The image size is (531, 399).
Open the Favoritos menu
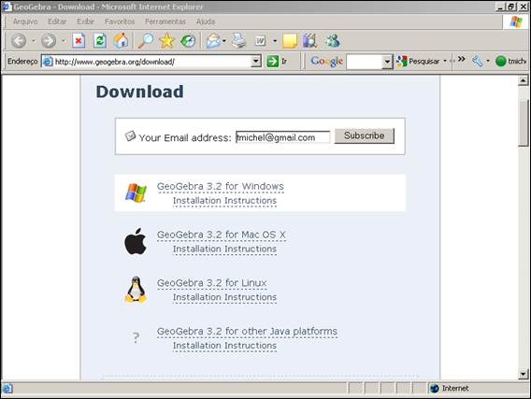(120, 21)
